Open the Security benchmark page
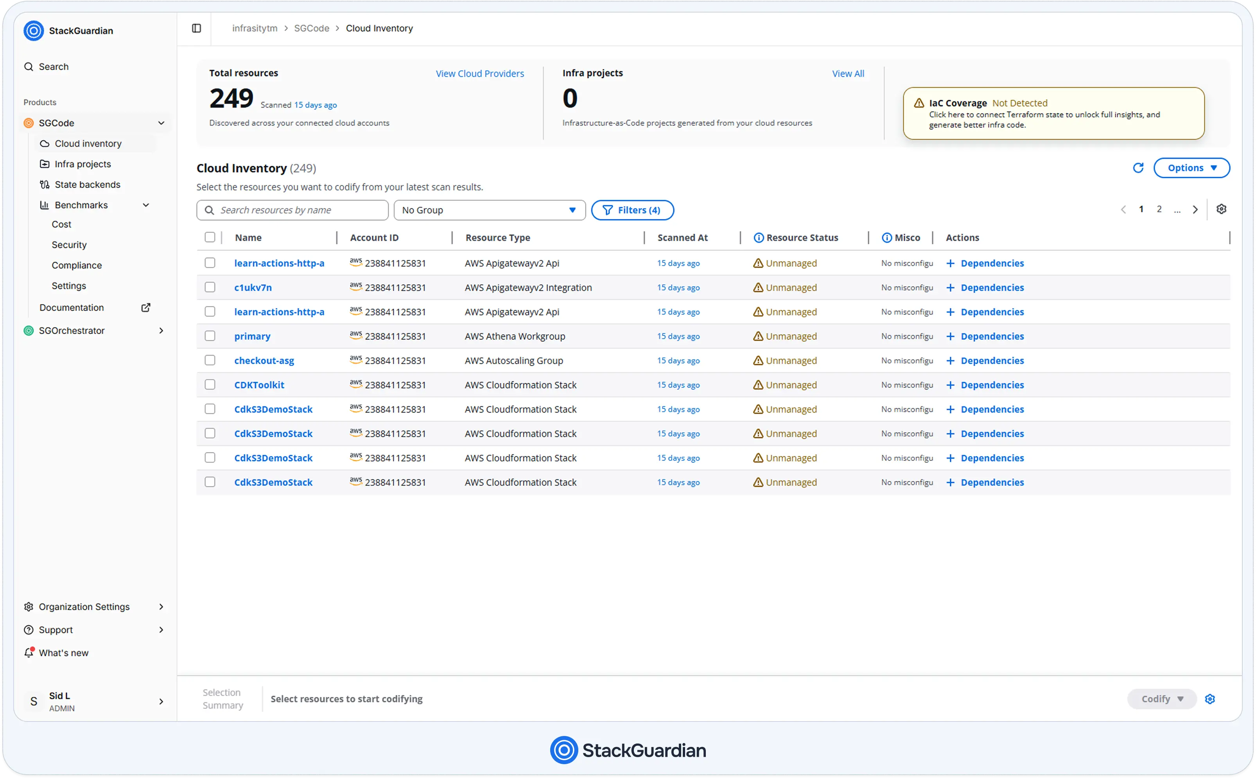Screen dimensions: 1256x779 [69, 245]
